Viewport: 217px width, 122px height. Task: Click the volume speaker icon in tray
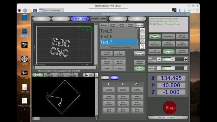[x=189, y=11]
